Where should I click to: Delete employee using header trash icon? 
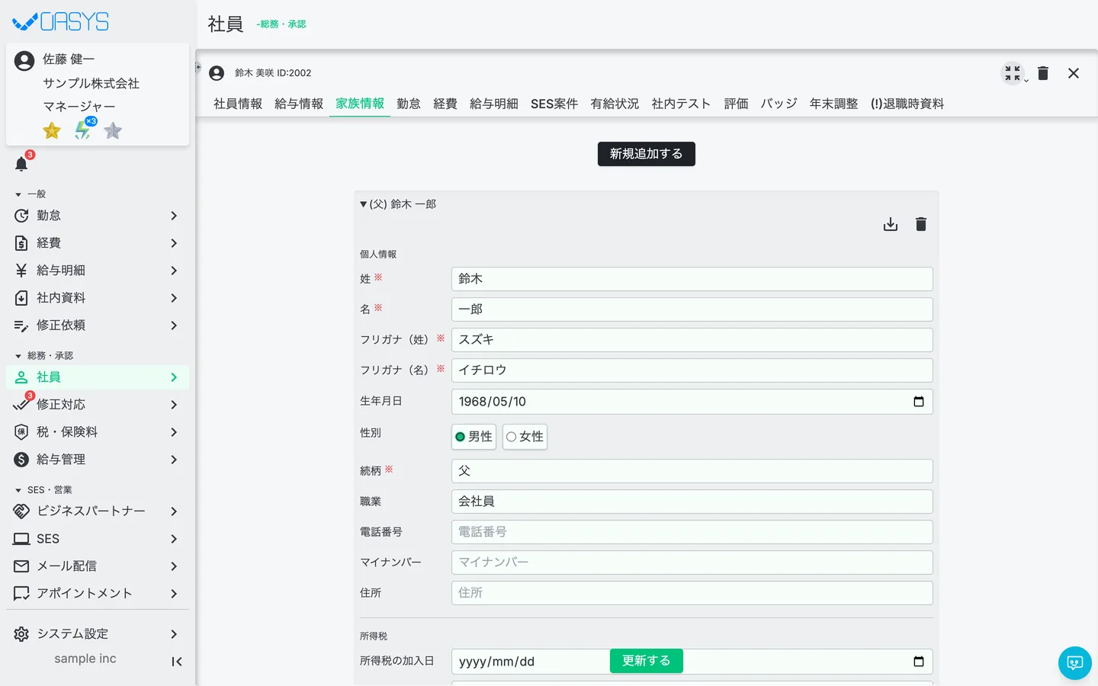click(1043, 73)
